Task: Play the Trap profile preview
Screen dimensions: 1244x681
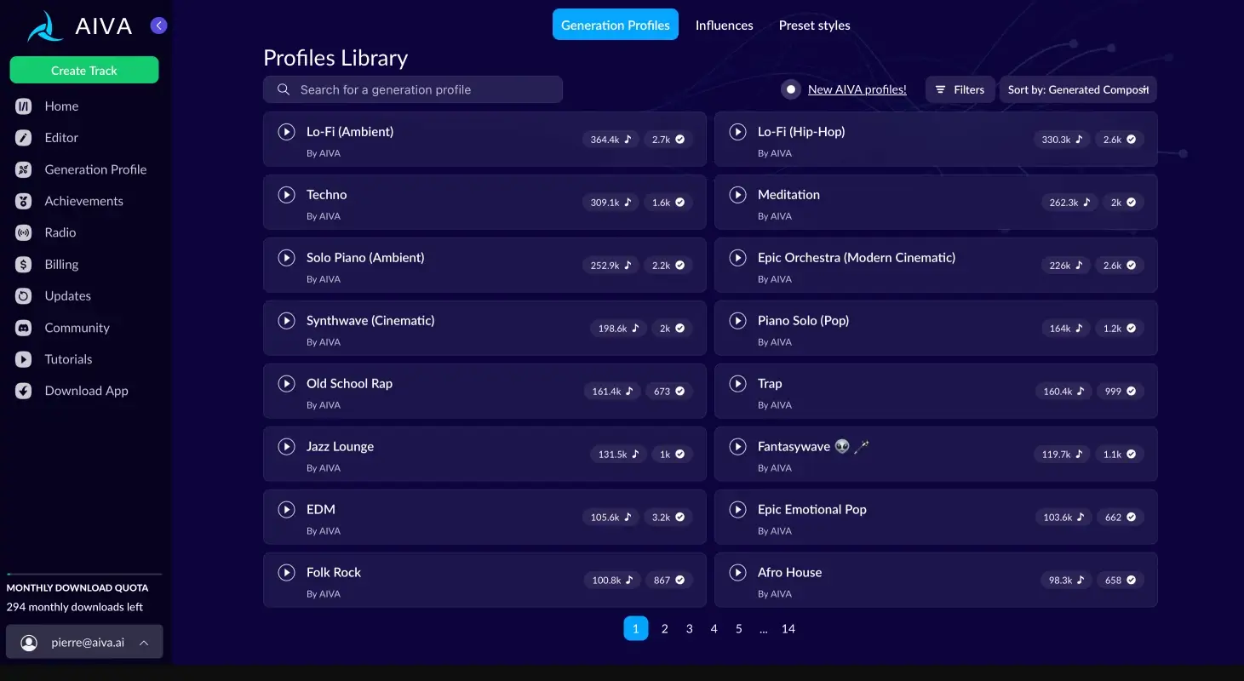Action: (738, 384)
